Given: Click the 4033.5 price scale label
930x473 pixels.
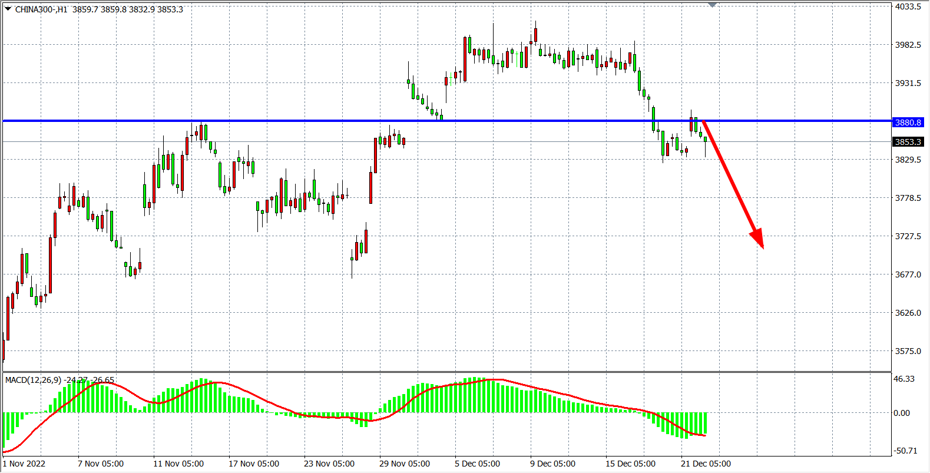Looking at the screenshot, I should (x=908, y=6).
